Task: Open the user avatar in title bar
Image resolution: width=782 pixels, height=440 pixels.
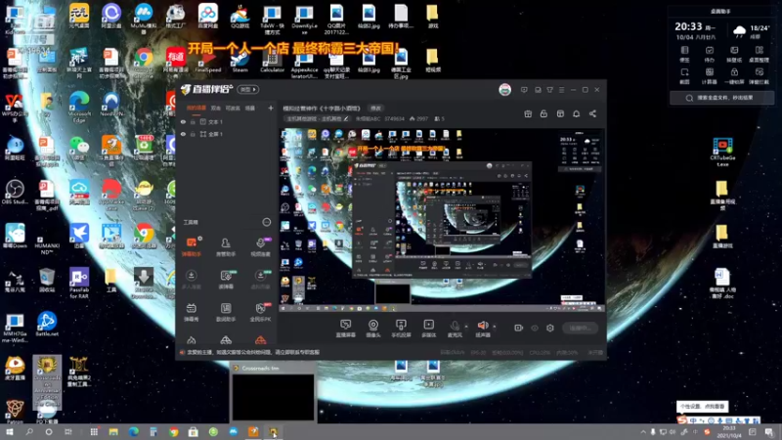Action: tap(504, 90)
